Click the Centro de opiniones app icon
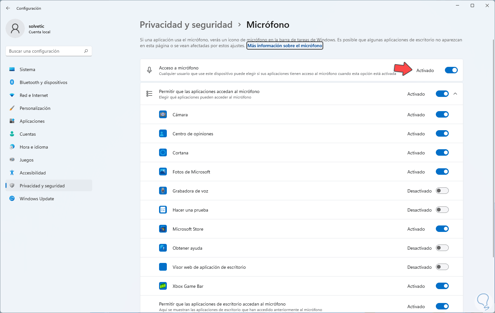495x313 pixels. 163,133
